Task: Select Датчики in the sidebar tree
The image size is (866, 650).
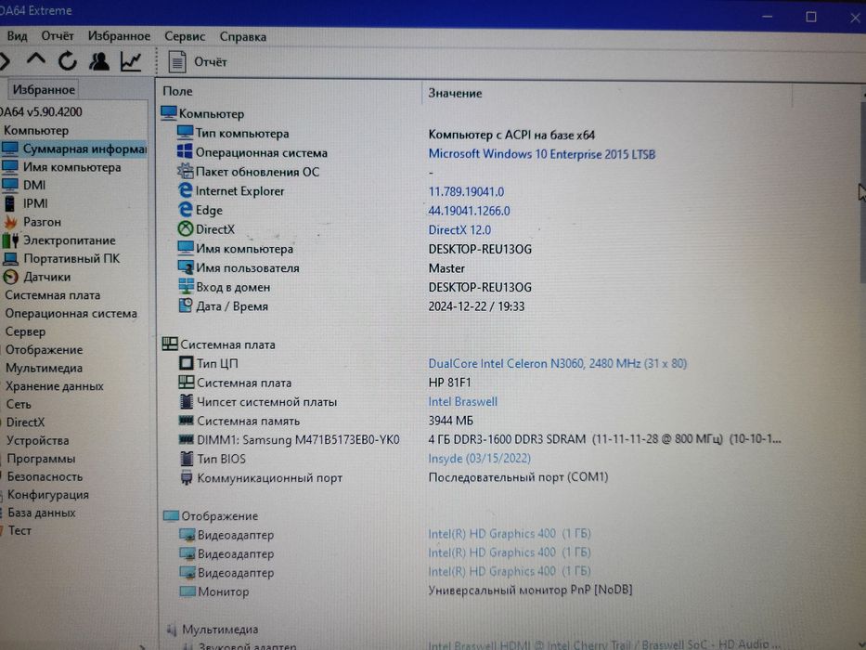Action: coord(37,277)
